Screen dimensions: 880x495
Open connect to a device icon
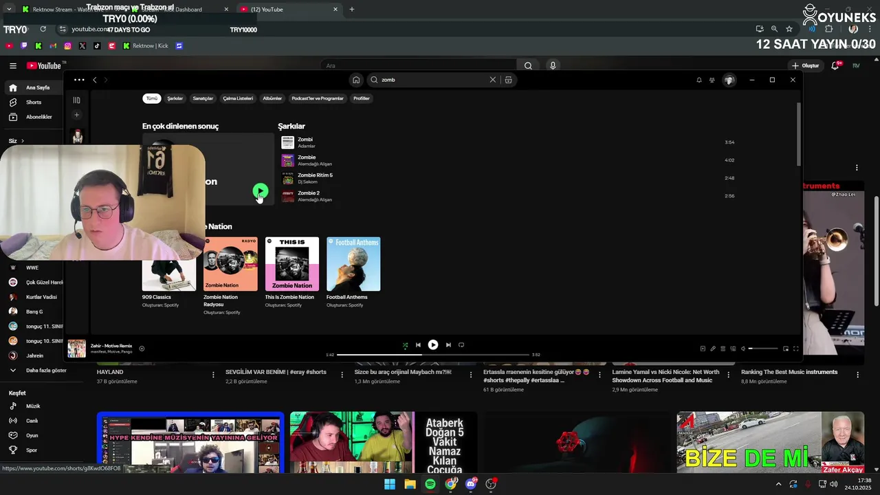coord(733,349)
